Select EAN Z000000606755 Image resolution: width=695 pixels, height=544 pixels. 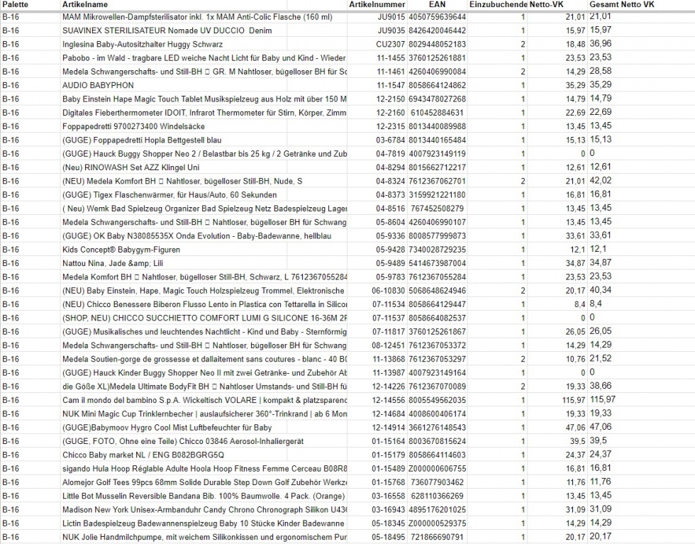pos(438,469)
